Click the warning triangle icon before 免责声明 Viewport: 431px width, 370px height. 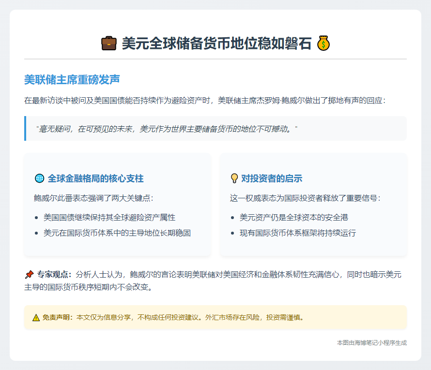[x=36, y=318]
